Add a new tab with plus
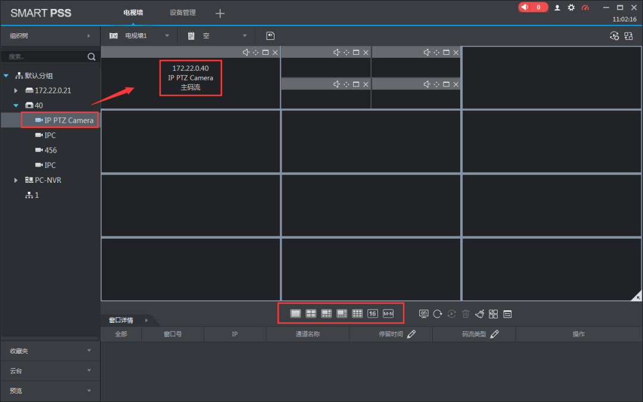 220,14
